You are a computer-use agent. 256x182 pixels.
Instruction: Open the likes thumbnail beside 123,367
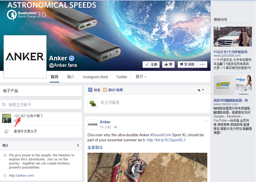(7, 118)
